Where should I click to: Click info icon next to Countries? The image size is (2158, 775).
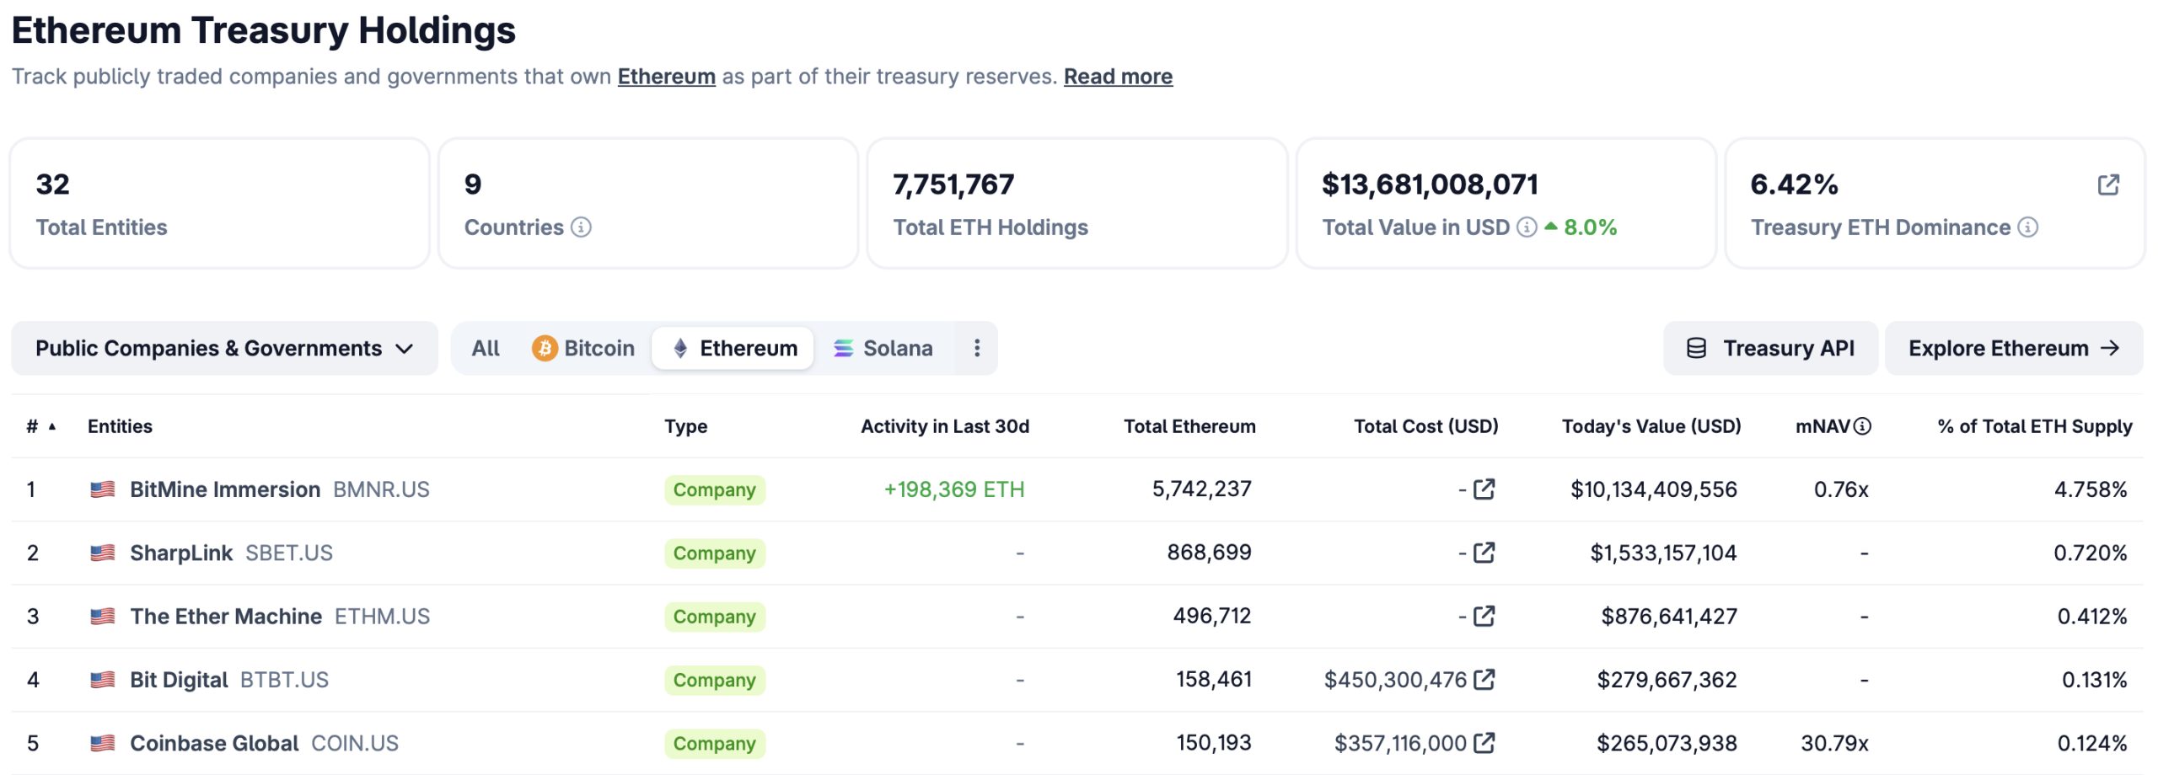point(581,227)
